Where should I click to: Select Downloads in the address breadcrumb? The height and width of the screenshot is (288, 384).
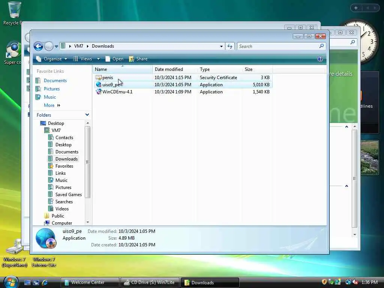pyautogui.click(x=103, y=46)
